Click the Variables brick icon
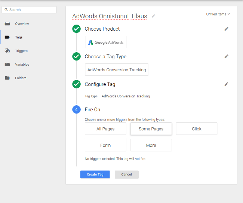This screenshot has width=243, height=203. click(x=7, y=64)
